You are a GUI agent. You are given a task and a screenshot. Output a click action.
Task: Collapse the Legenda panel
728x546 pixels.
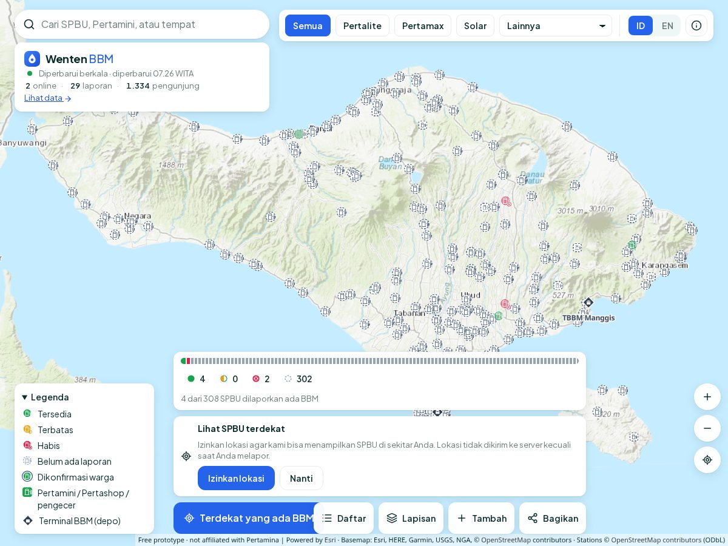(45, 397)
